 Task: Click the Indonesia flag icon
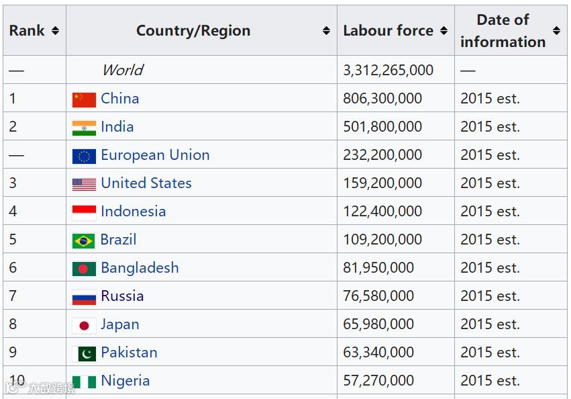pos(84,212)
